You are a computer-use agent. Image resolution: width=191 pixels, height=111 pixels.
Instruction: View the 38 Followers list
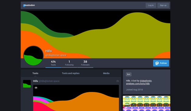tap(85, 63)
